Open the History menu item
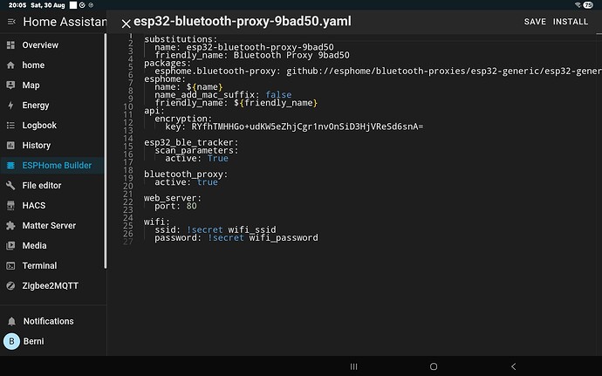Image resolution: width=602 pixels, height=376 pixels. point(51,145)
